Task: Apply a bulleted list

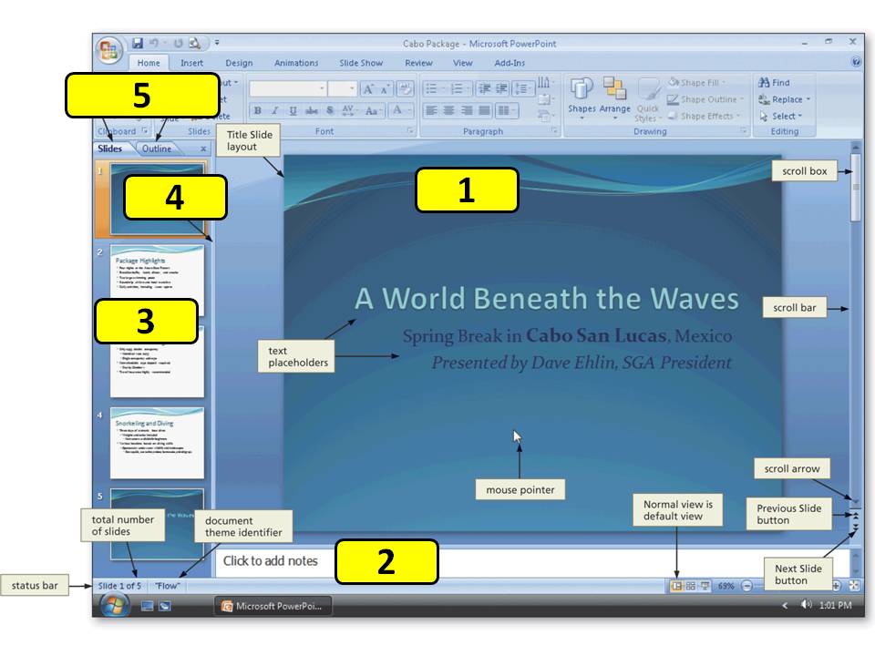Action: 435,88
